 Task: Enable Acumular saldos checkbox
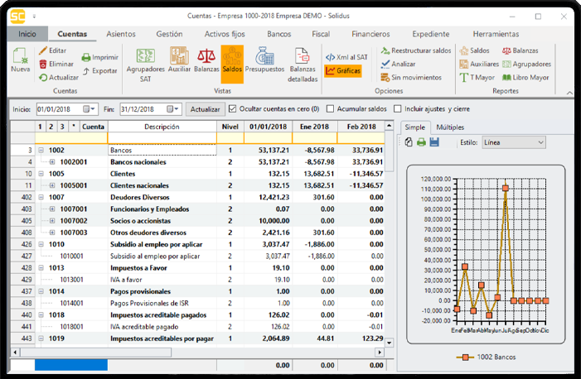[x=330, y=108]
